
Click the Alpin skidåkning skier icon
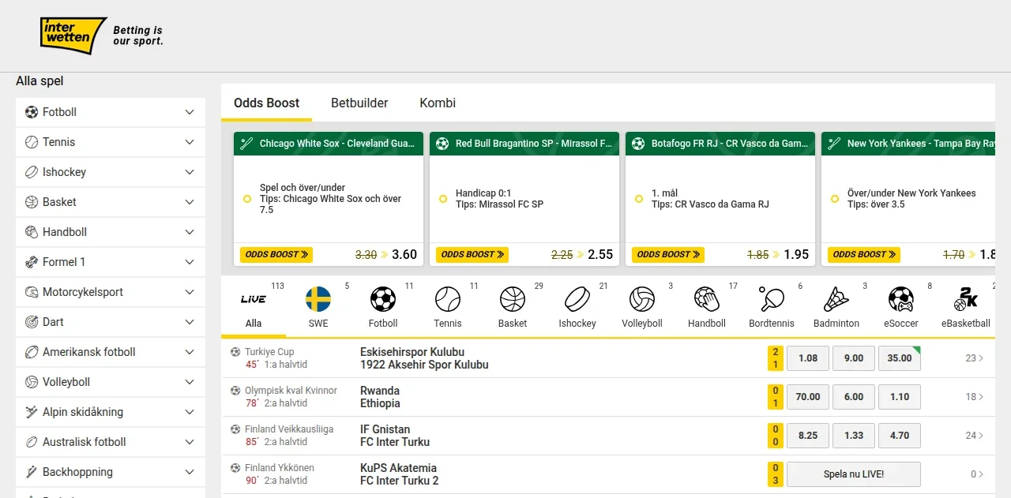32,412
